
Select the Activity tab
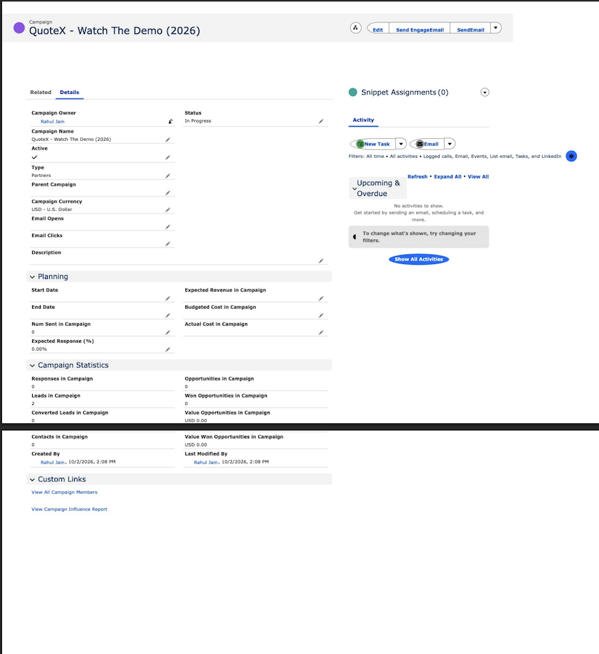point(363,120)
